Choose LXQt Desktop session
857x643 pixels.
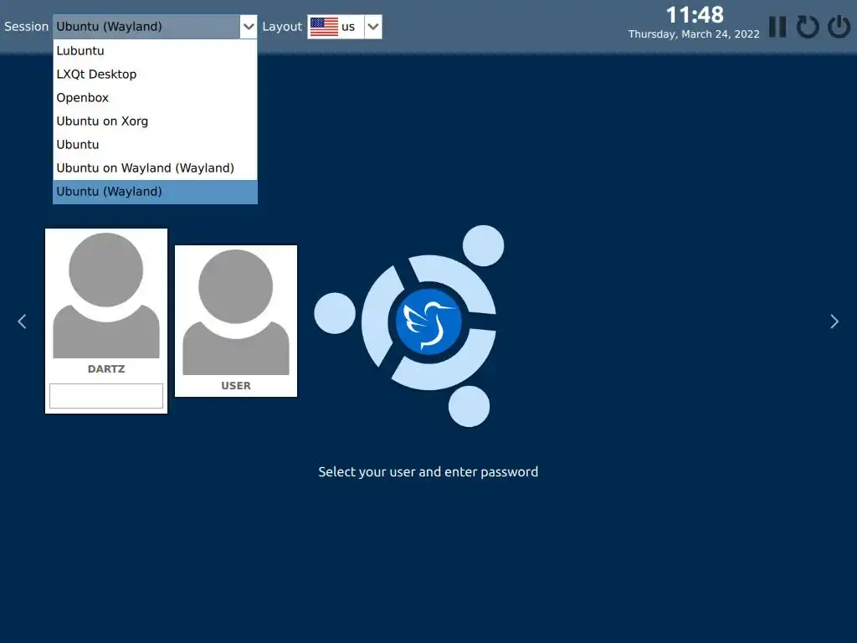155,75
